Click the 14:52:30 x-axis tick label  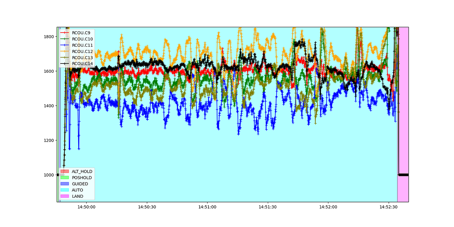click(x=389, y=207)
